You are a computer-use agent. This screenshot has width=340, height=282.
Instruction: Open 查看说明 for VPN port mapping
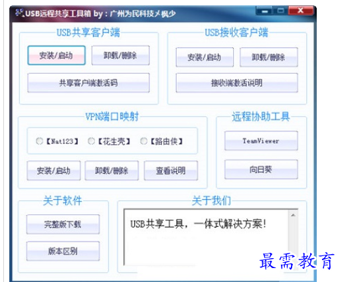click(x=171, y=171)
